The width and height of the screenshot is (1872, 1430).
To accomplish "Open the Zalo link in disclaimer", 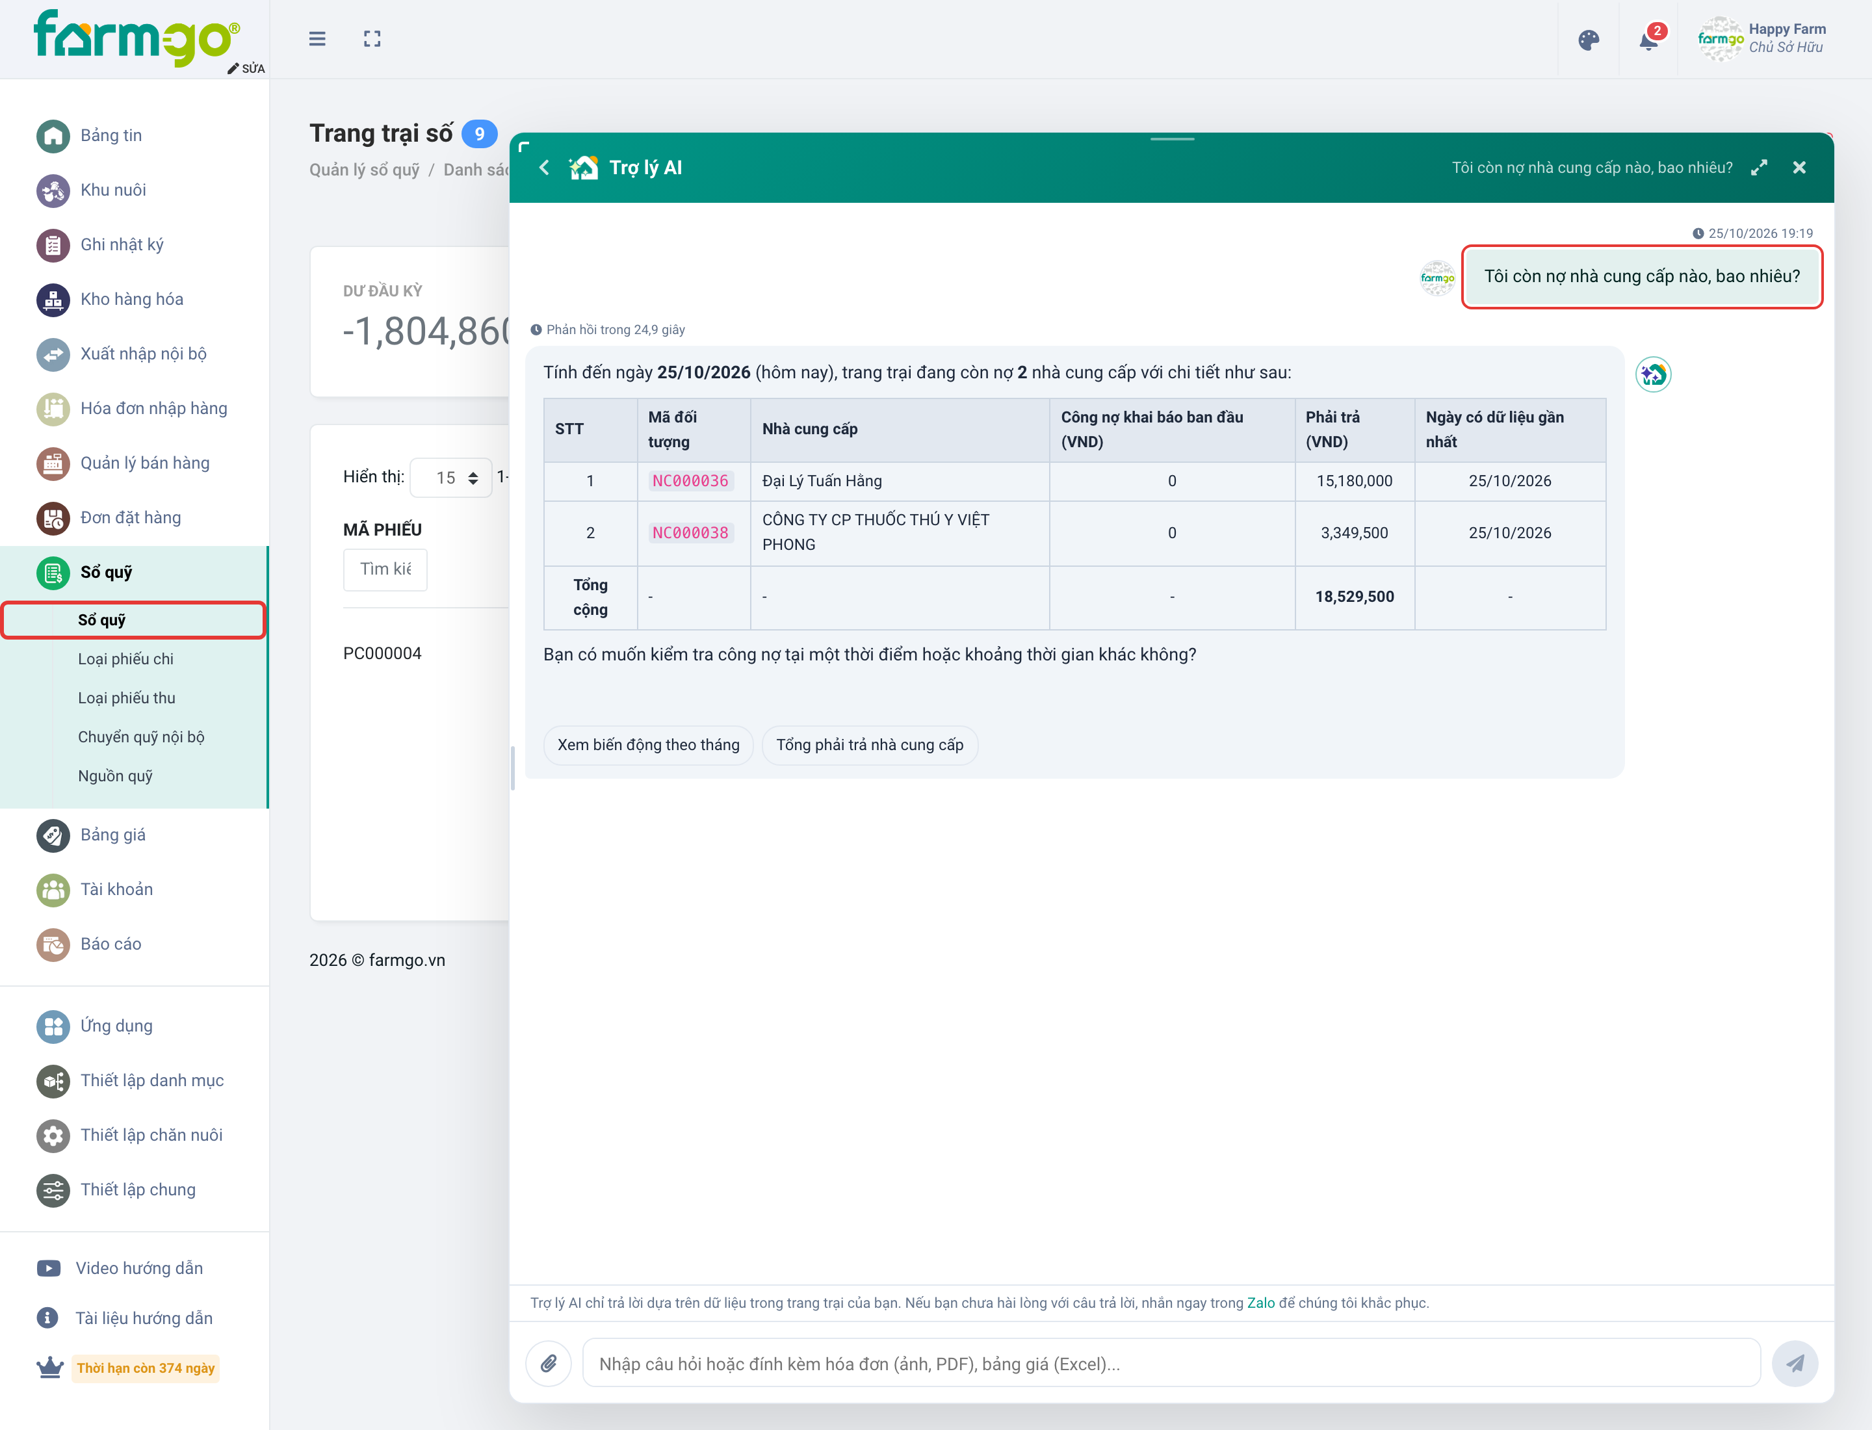I will tap(1261, 1303).
